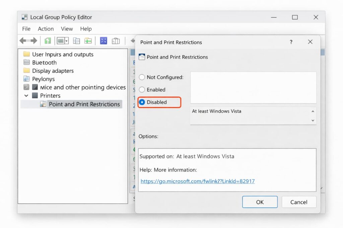Click the green up-arrow toolbar icon

tap(48, 41)
